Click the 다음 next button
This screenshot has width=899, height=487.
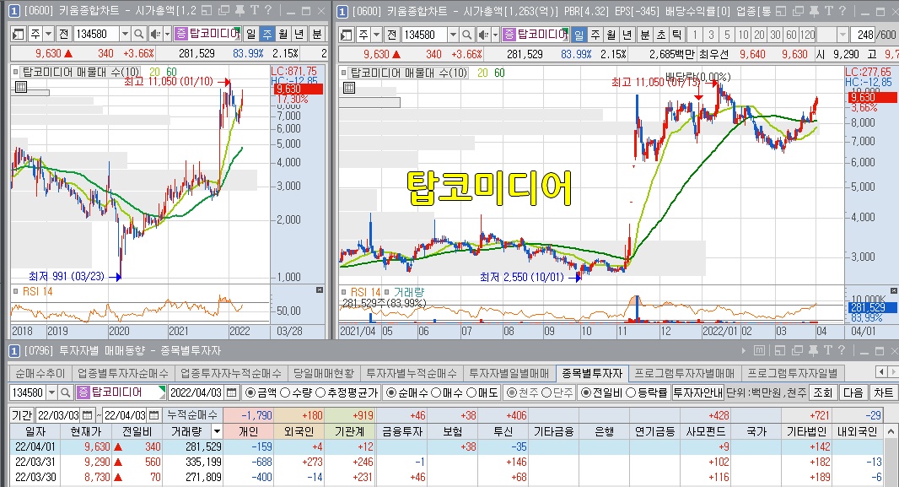[x=853, y=392]
